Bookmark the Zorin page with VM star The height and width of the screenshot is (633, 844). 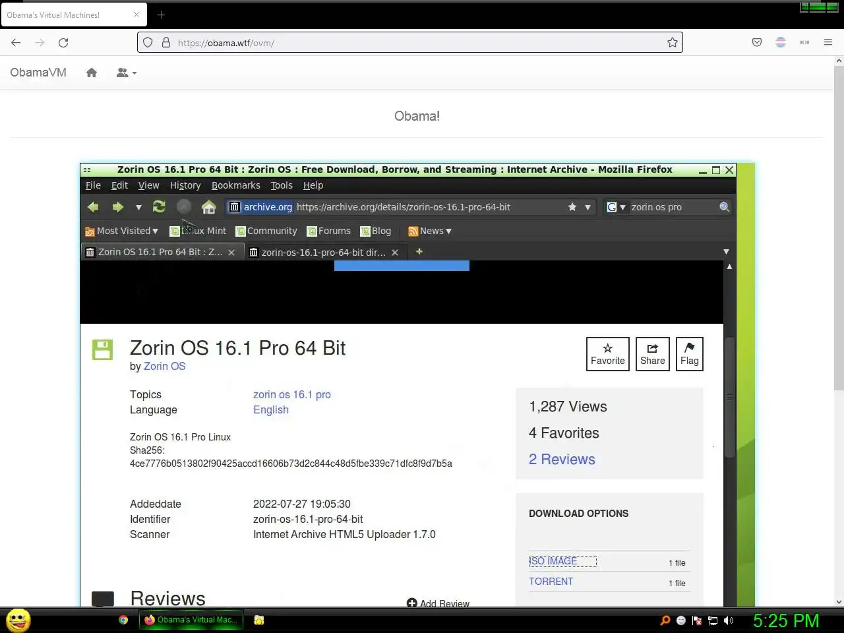coord(572,207)
